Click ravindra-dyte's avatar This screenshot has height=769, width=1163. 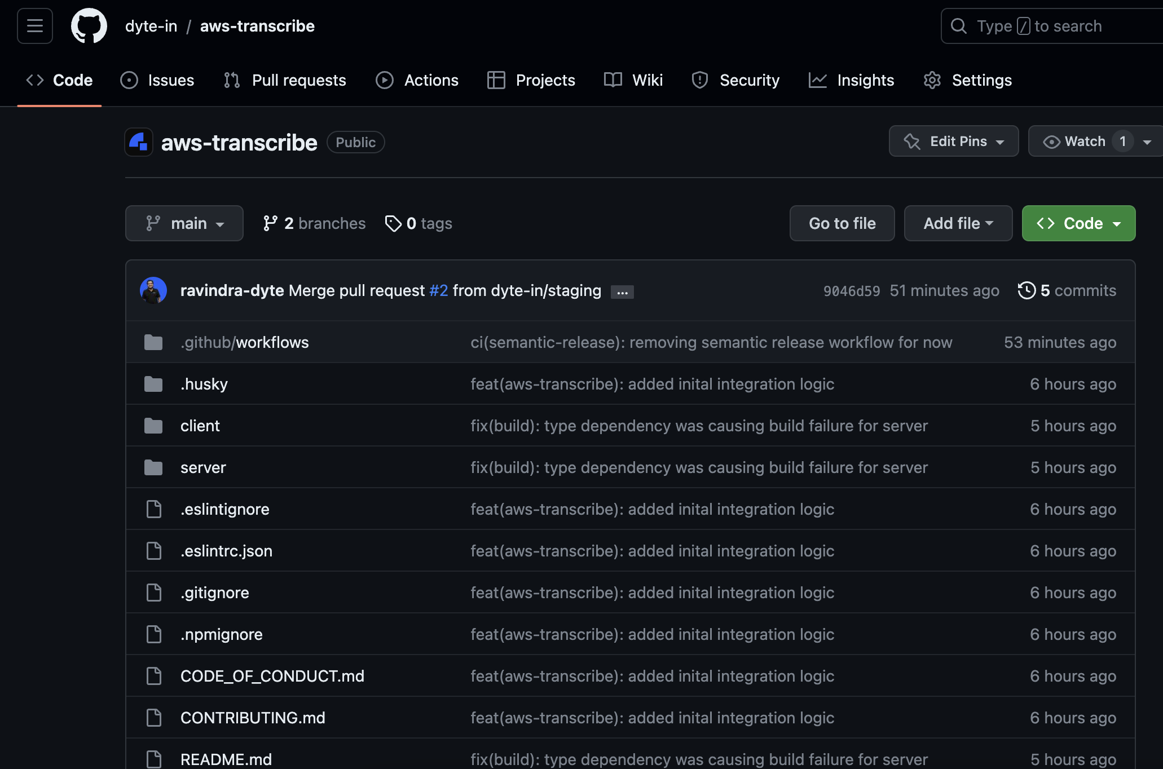153,290
